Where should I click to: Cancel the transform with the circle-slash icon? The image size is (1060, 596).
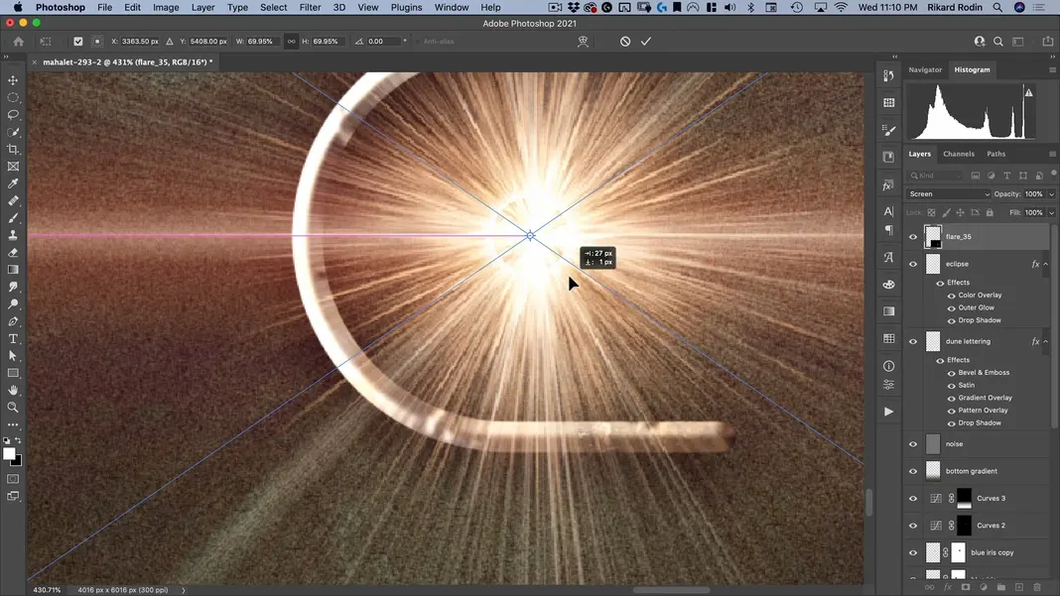tap(625, 42)
